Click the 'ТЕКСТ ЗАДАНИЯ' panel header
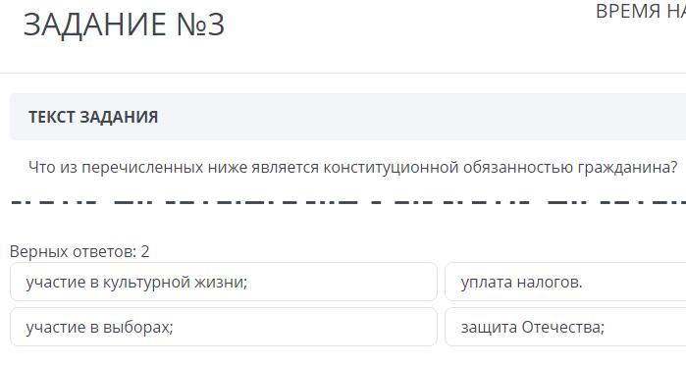 click(x=347, y=117)
